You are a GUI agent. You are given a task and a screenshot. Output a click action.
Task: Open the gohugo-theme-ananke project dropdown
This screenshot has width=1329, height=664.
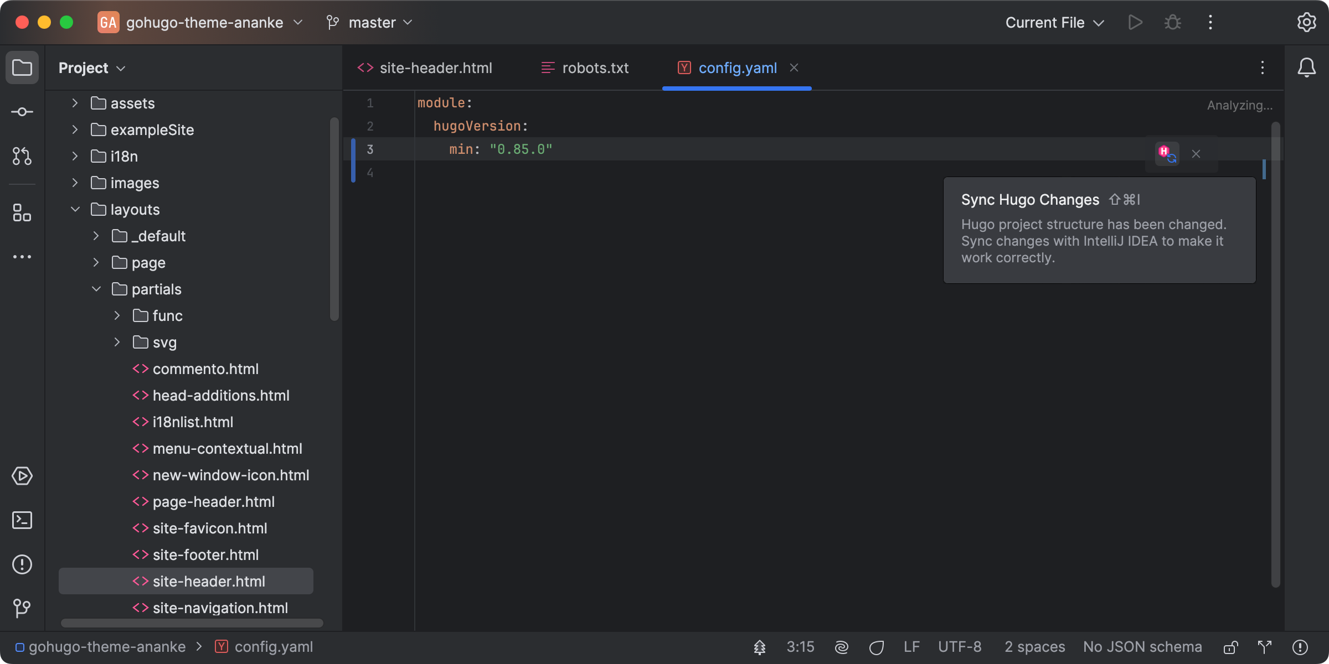click(x=200, y=23)
